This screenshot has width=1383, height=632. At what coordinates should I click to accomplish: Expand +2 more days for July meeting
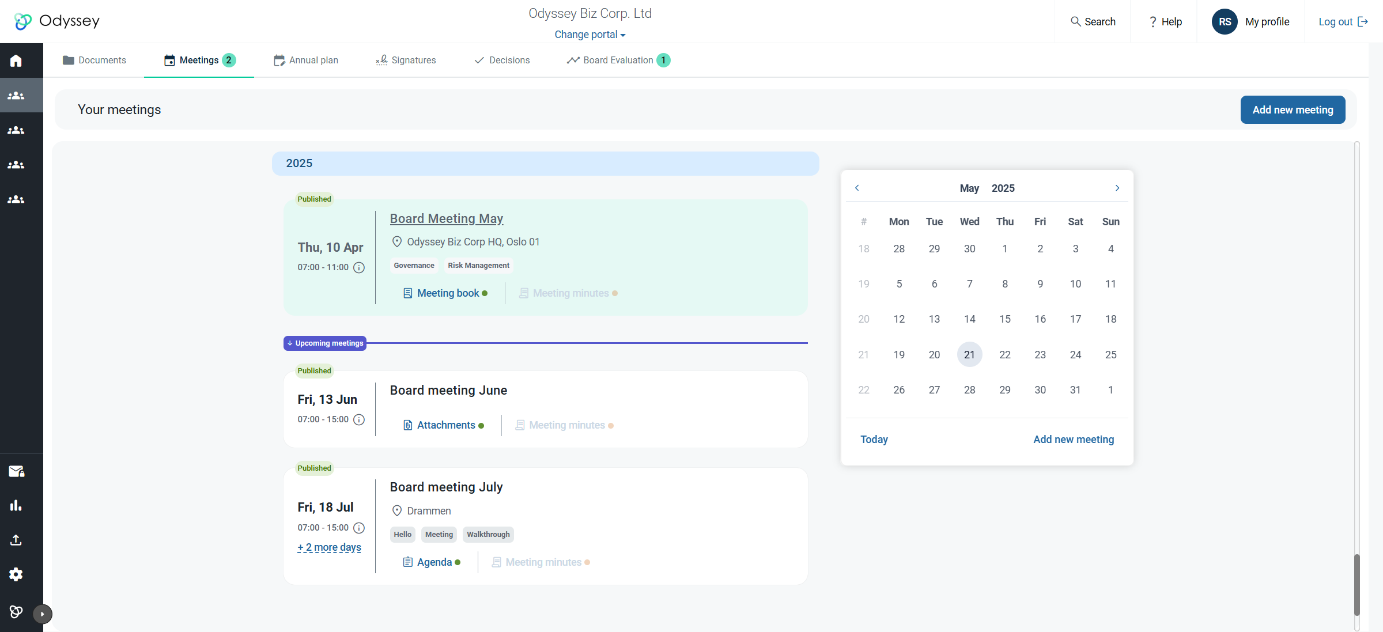[329, 547]
